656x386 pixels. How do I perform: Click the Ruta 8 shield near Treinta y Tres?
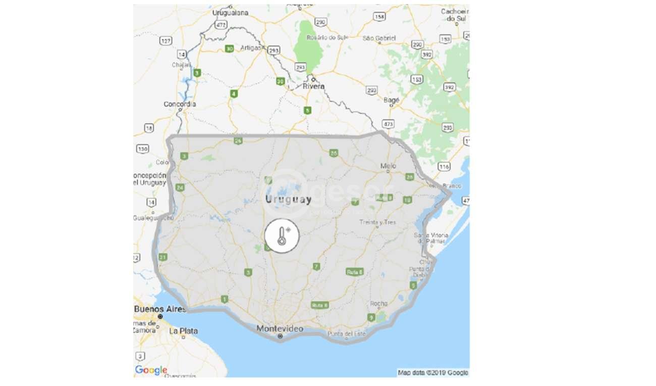click(x=385, y=198)
